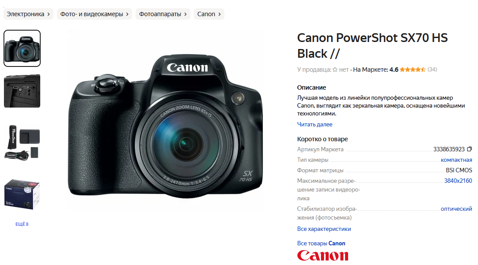Open Все товары Canon link

tap(321, 243)
